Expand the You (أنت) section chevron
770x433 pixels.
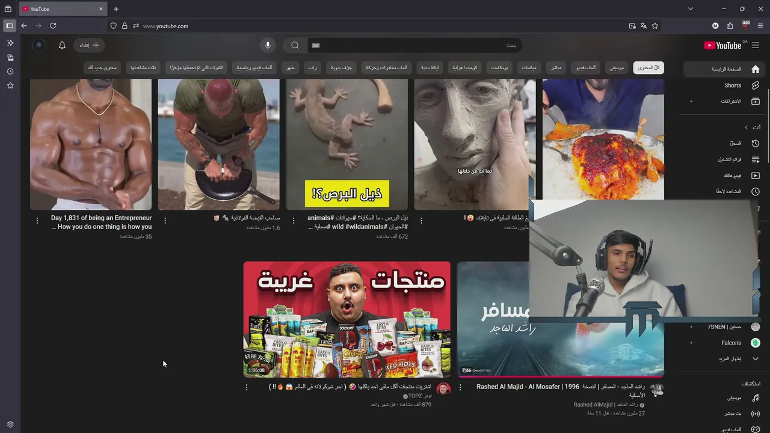coord(746,127)
